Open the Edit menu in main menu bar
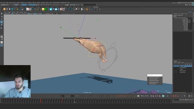Viewport: 194px width, 109px height. point(4,2)
